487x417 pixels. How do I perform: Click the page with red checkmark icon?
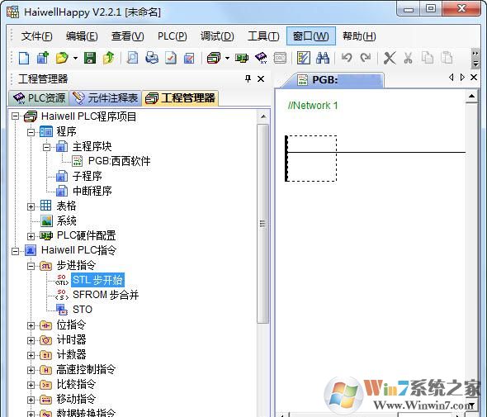click(x=171, y=58)
